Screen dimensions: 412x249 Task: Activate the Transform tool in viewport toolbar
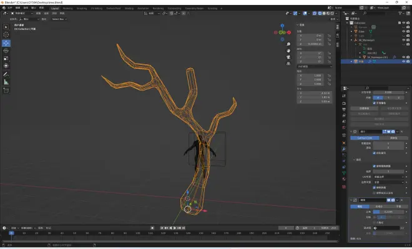6,66
